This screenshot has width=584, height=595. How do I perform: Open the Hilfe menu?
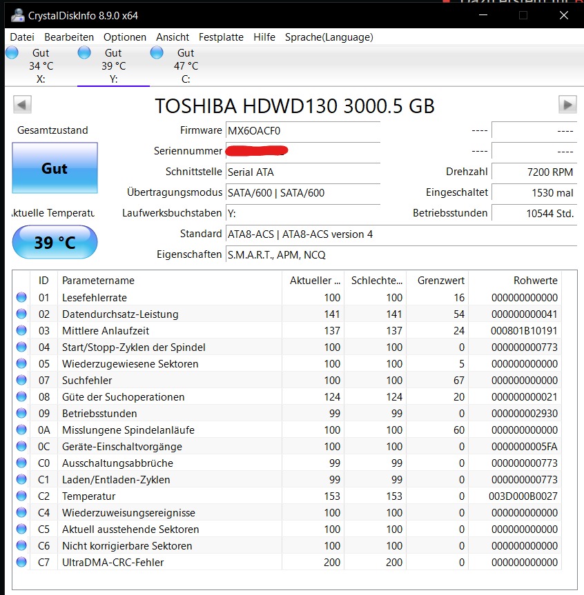pos(264,37)
